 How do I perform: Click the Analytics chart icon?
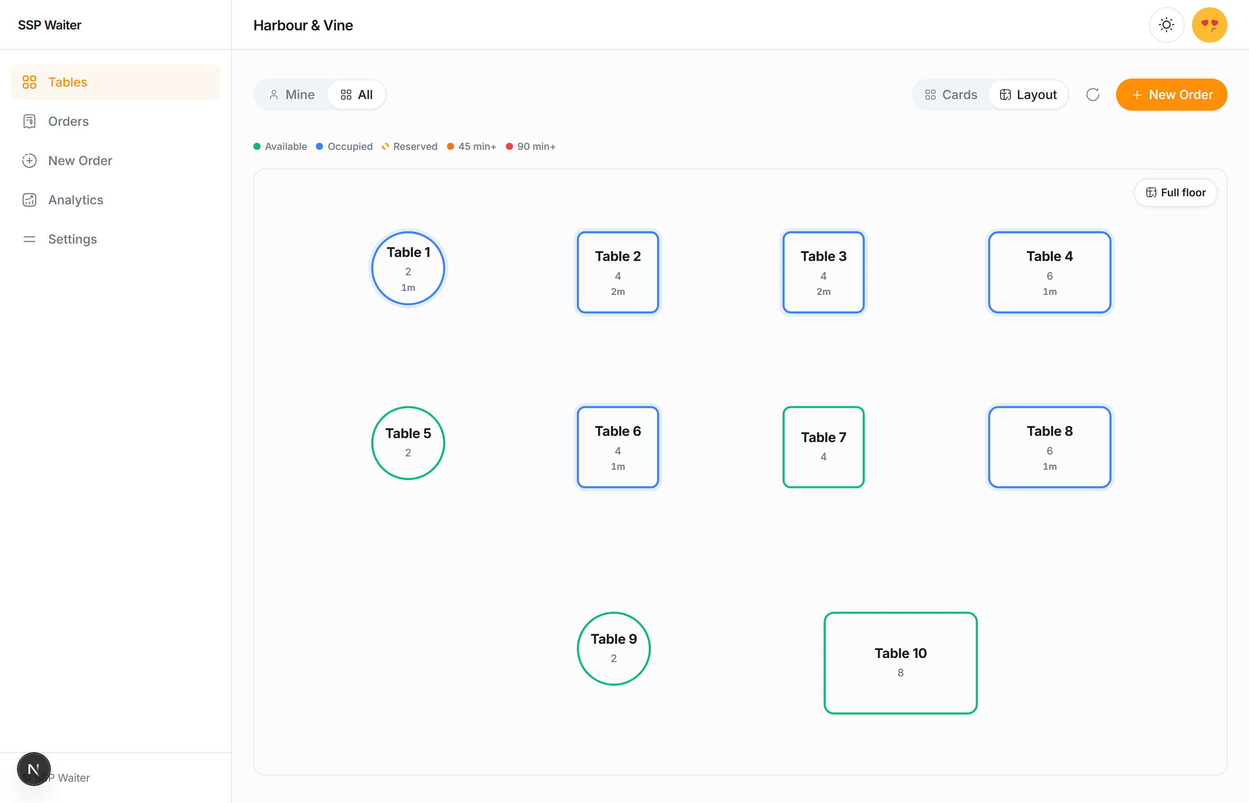(29, 200)
